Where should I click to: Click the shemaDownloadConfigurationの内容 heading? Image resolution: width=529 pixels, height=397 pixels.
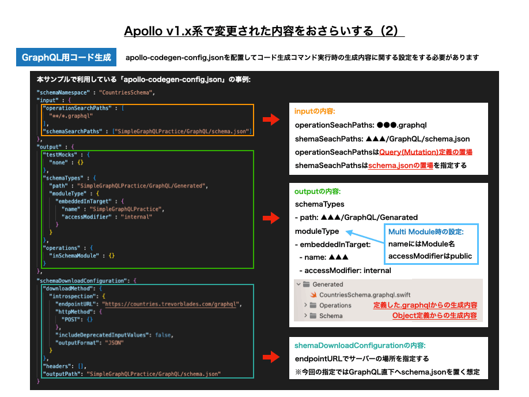tap(360, 345)
